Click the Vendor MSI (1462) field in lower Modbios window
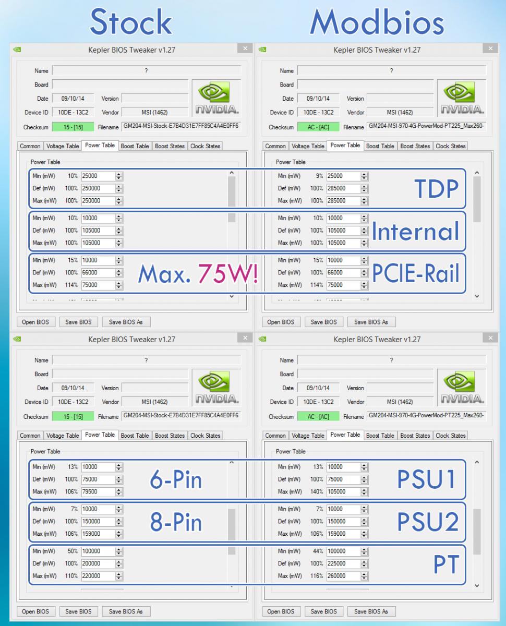Viewport: 506px width, 626px height. [x=400, y=402]
